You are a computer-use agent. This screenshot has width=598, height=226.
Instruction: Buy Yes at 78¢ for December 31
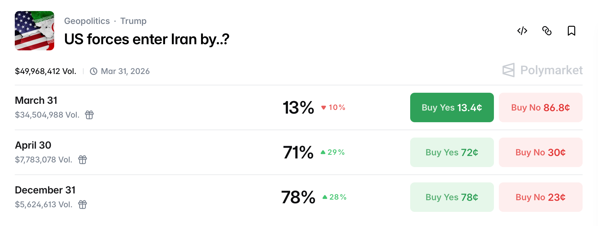click(451, 197)
